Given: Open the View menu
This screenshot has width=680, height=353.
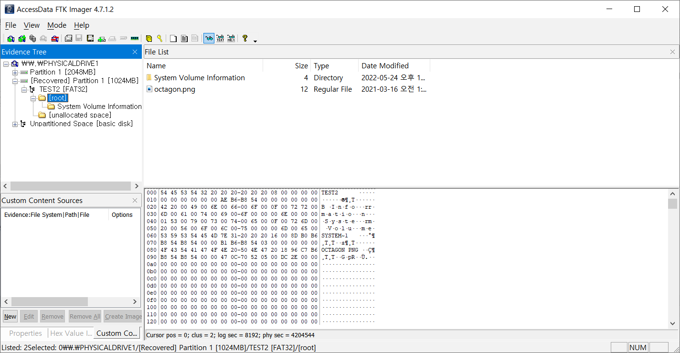Looking at the screenshot, I should (32, 25).
